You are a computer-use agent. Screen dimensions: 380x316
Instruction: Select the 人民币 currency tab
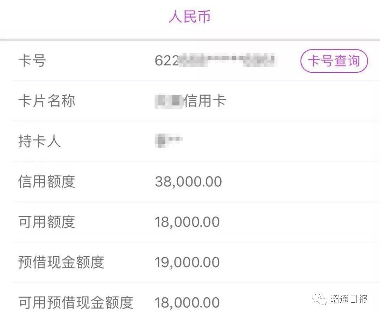tap(190, 17)
